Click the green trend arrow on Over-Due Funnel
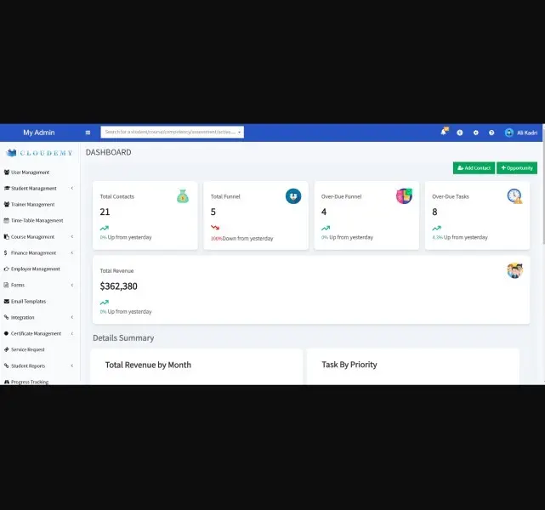Viewport: 545px width, 510px height. (x=326, y=229)
